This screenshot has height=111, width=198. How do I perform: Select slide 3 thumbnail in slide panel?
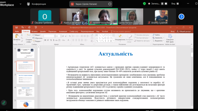click(25, 79)
